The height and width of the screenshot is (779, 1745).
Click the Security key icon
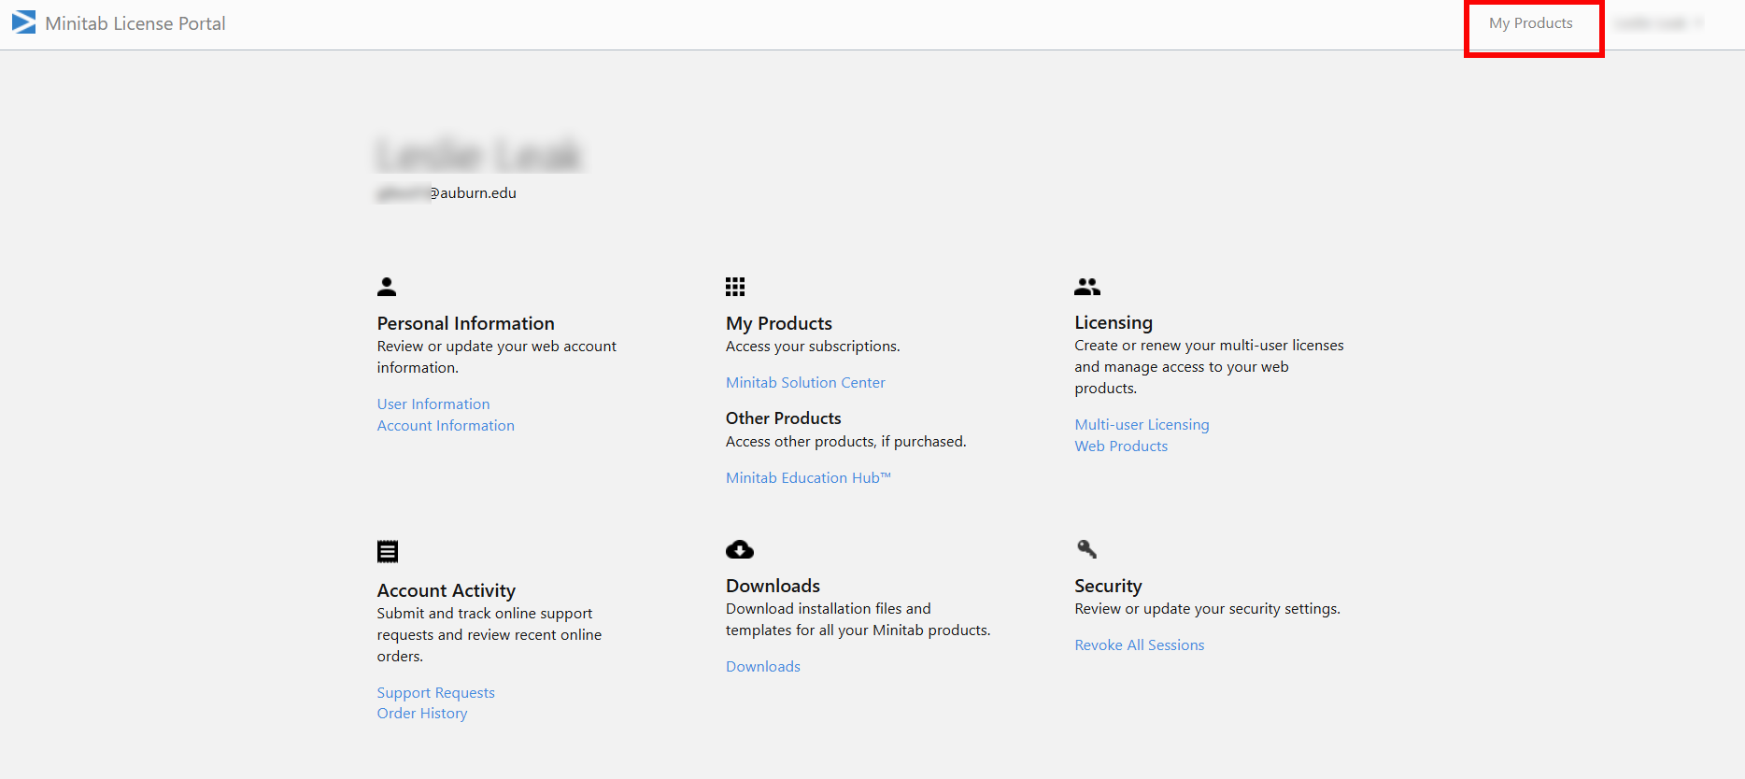coord(1086,548)
